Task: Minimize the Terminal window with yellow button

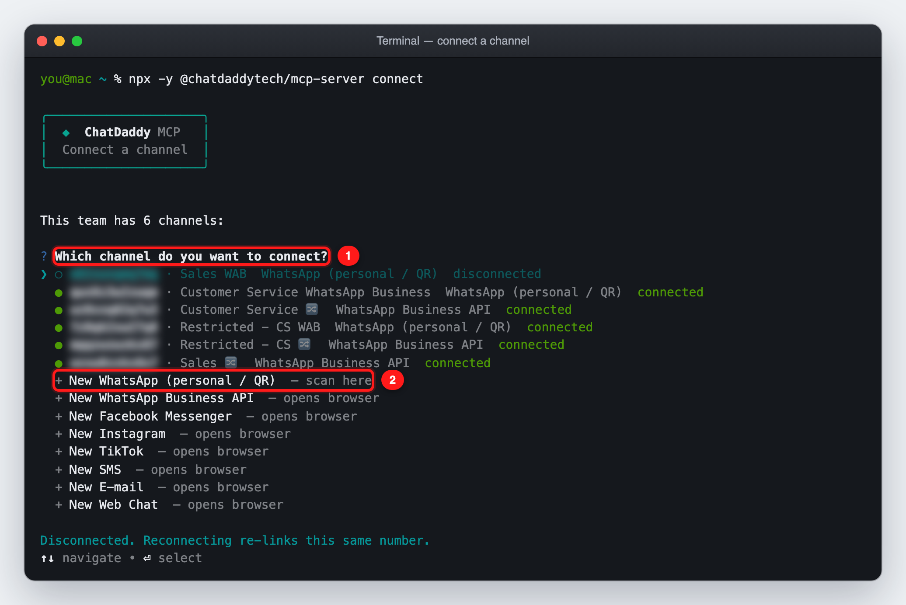Action: coord(59,41)
